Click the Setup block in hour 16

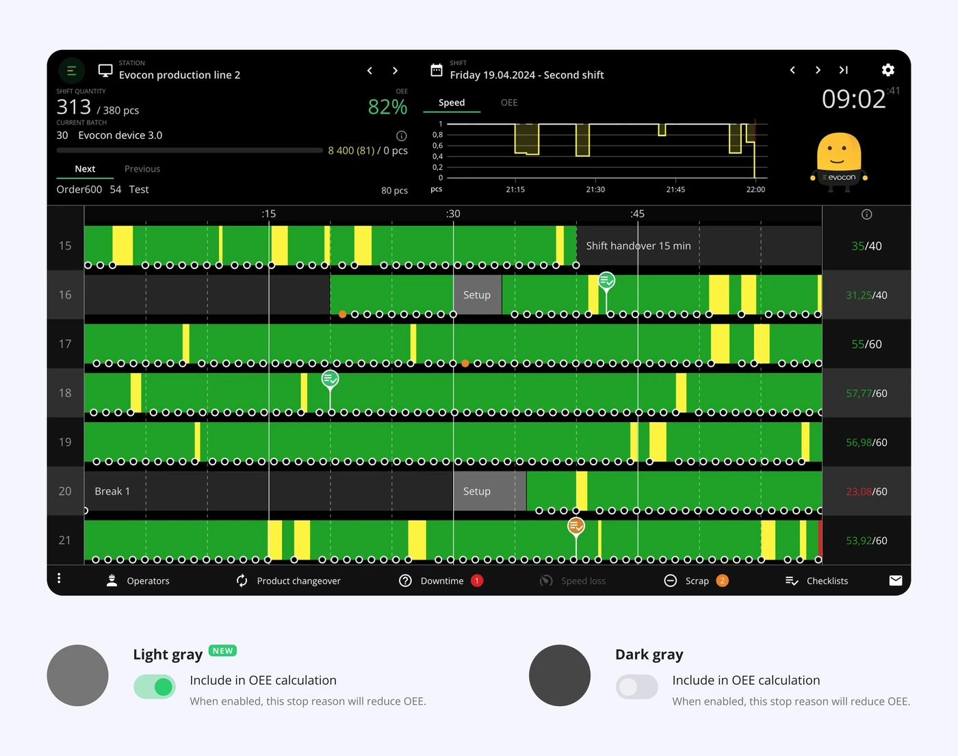coord(478,295)
